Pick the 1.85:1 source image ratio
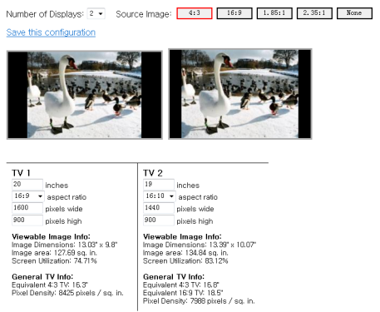 point(274,13)
